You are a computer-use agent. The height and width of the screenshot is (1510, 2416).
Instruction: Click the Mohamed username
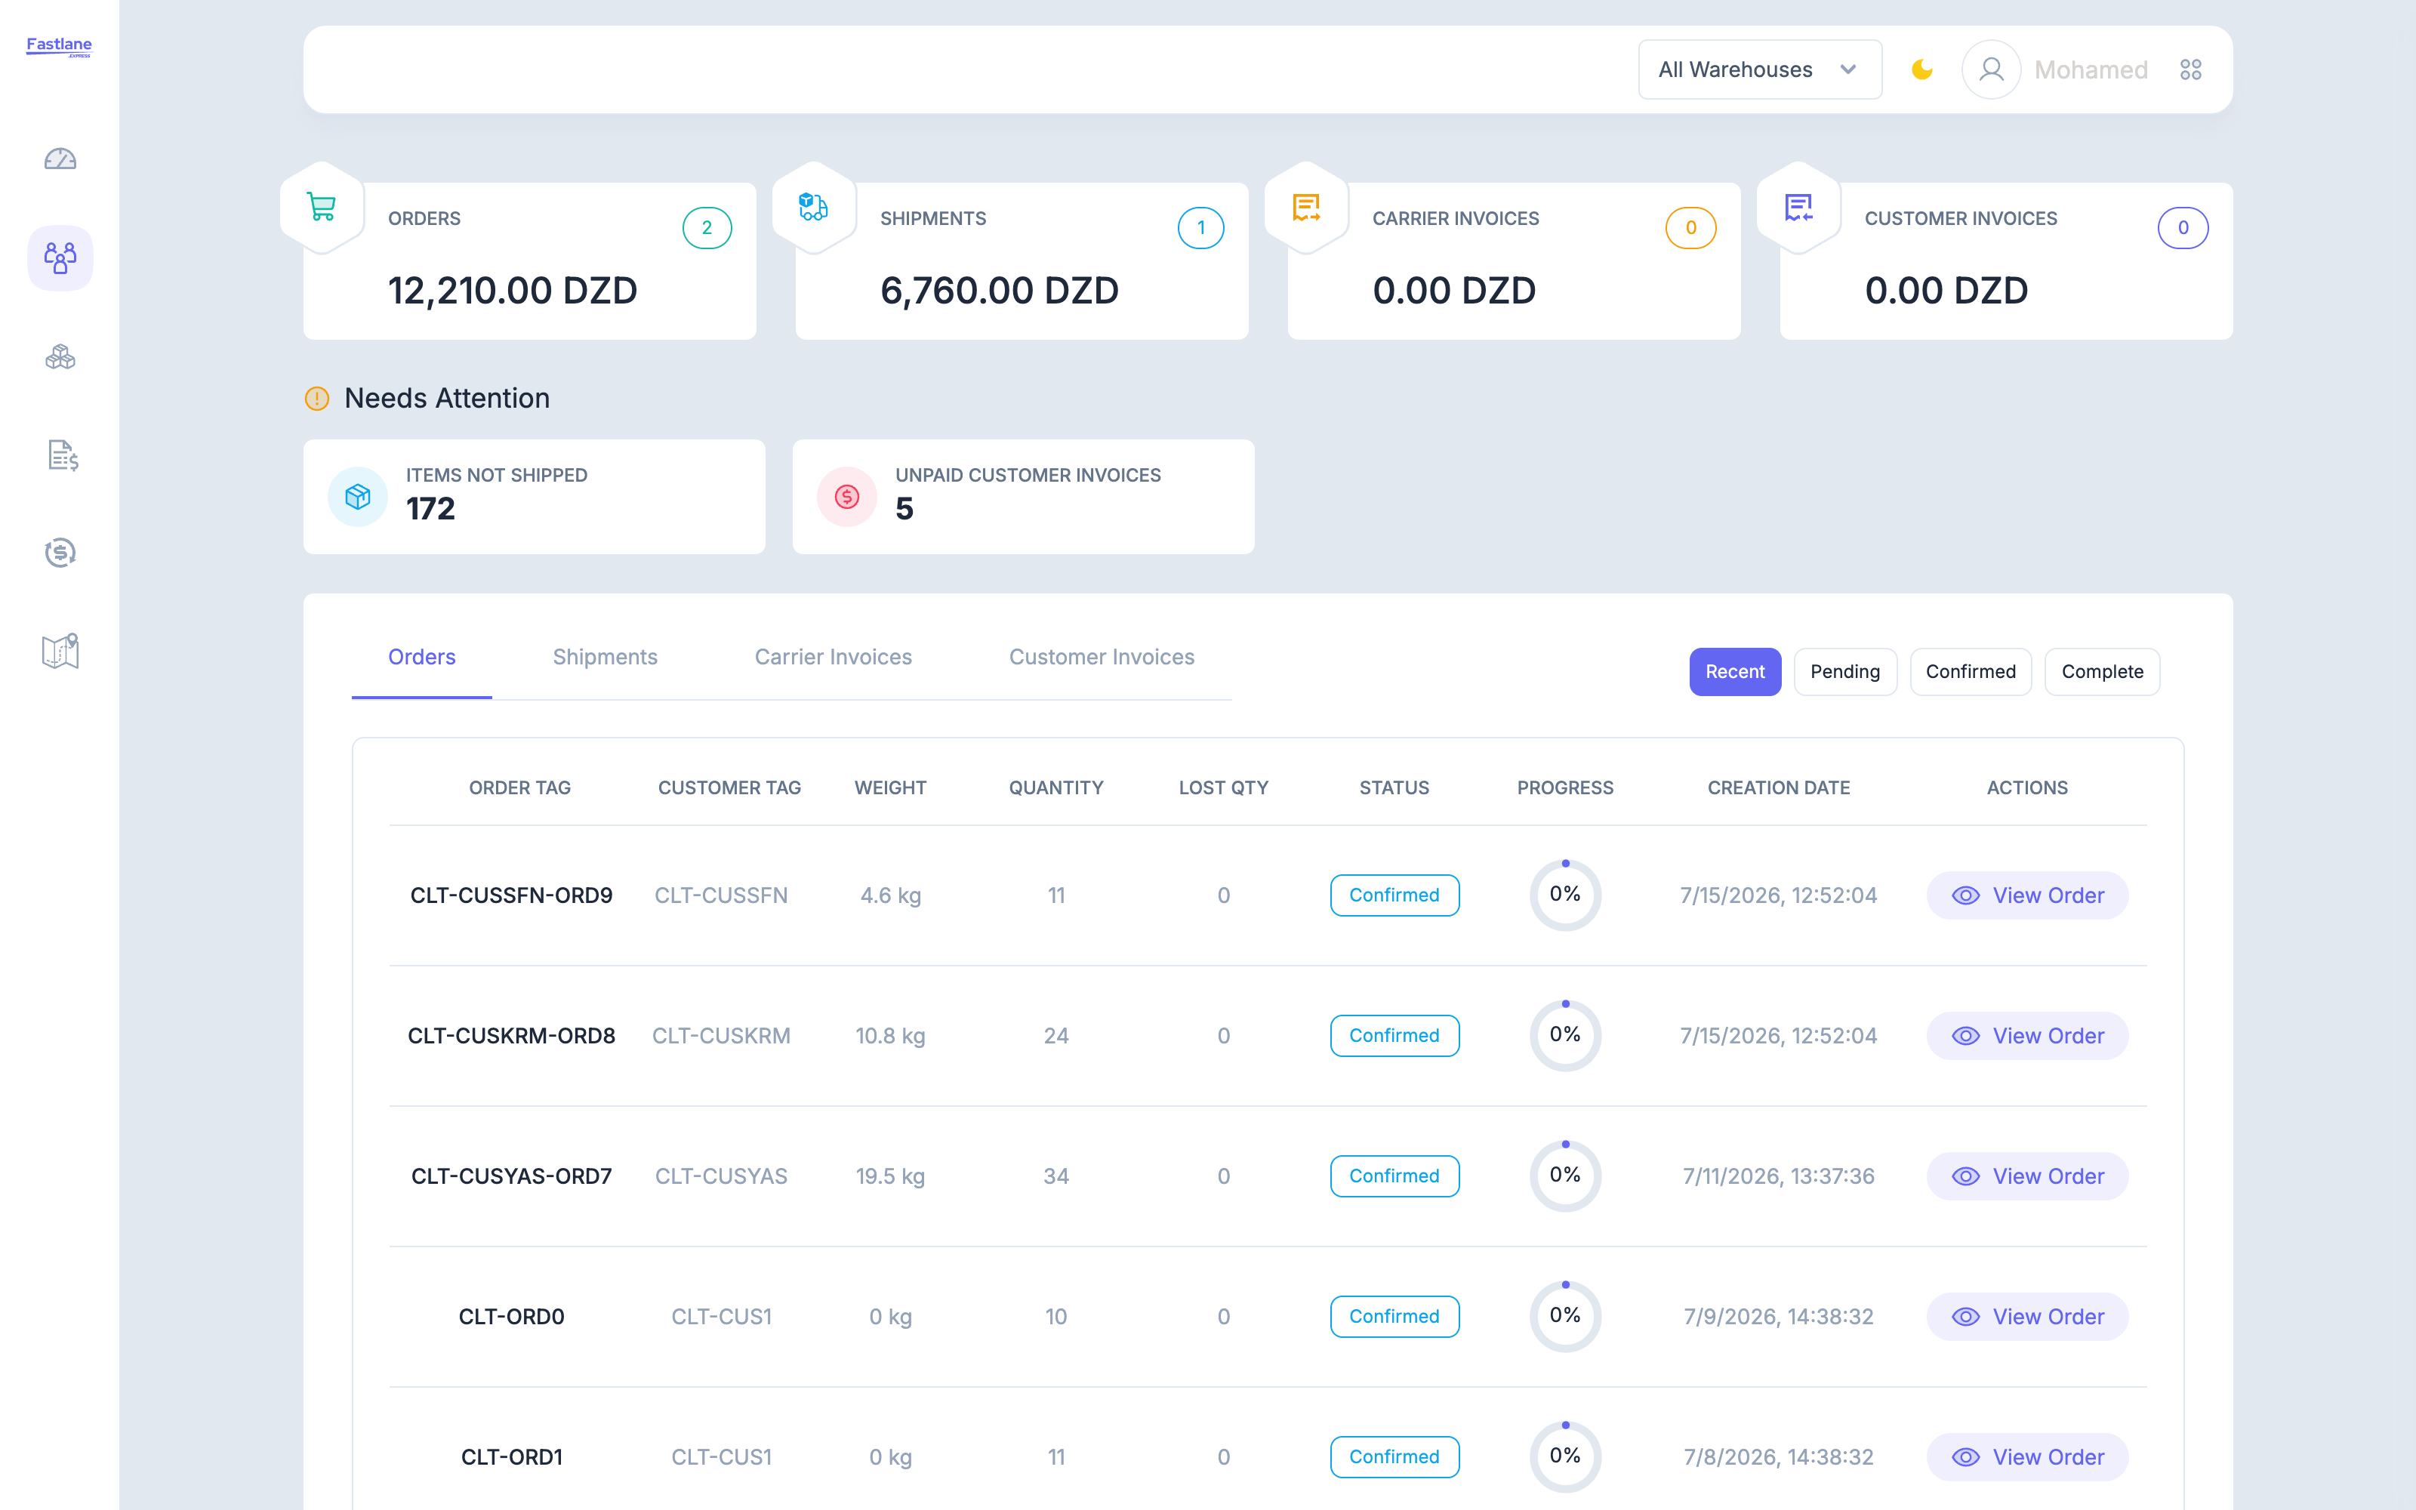[2091, 70]
